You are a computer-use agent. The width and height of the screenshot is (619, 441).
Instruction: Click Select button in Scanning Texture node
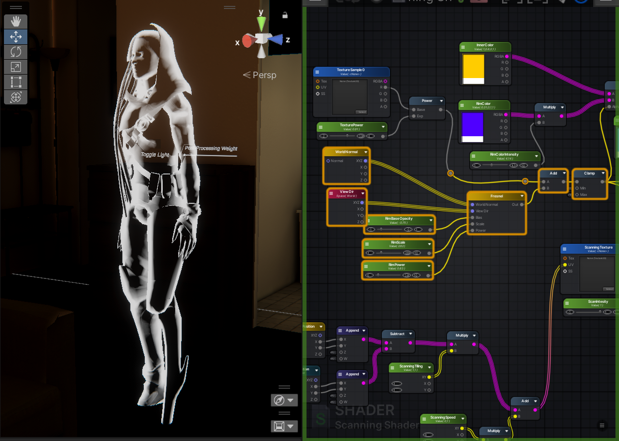pyautogui.click(x=608, y=289)
